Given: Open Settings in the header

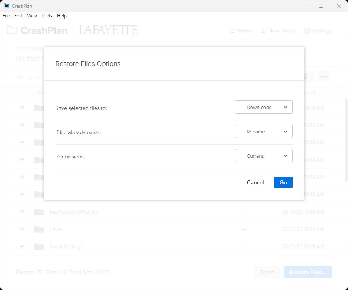Looking at the screenshot, I should (x=318, y=30).
